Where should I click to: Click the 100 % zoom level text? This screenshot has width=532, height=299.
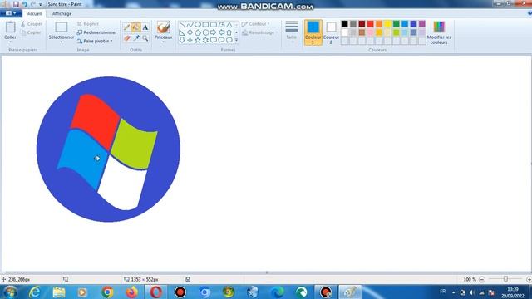click(x=470, y=280)
